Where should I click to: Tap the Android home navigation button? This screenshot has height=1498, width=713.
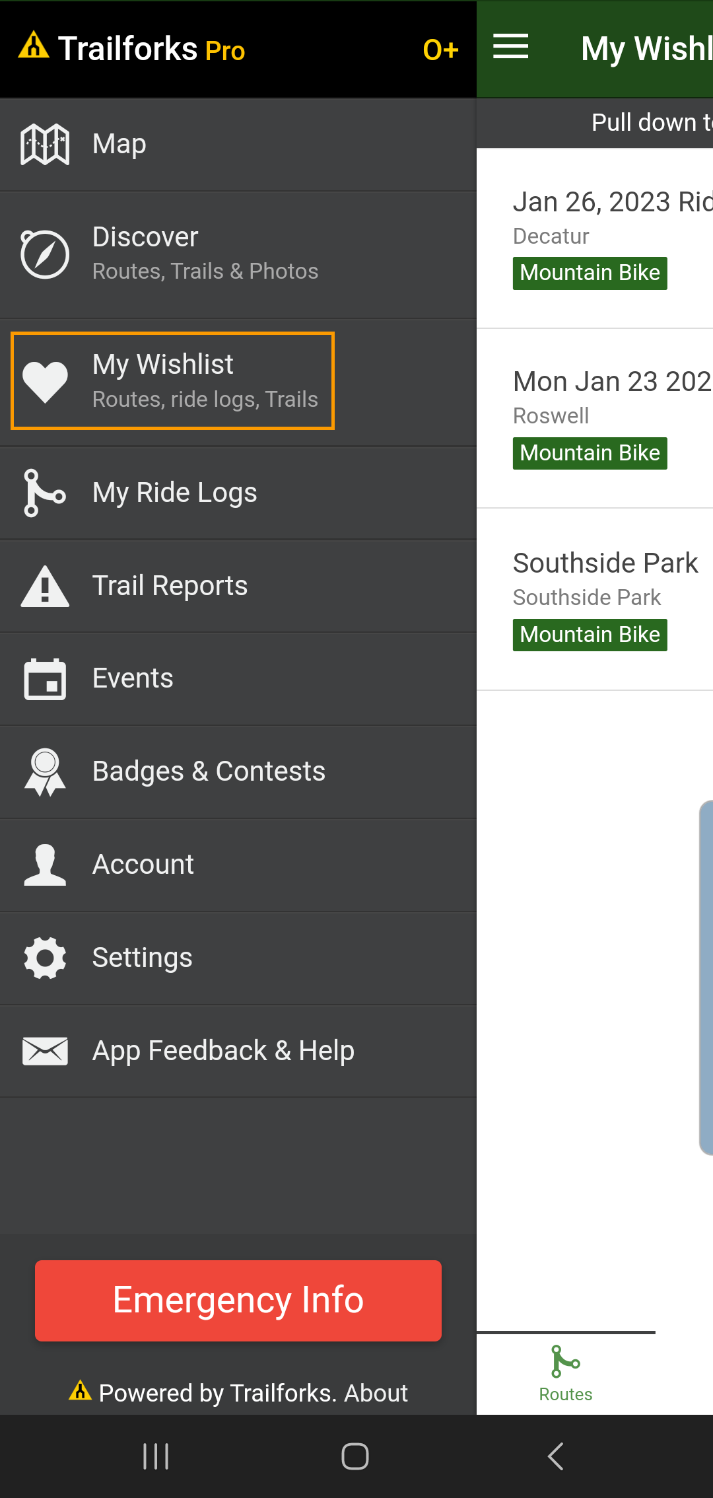(x=355, y=1456)
